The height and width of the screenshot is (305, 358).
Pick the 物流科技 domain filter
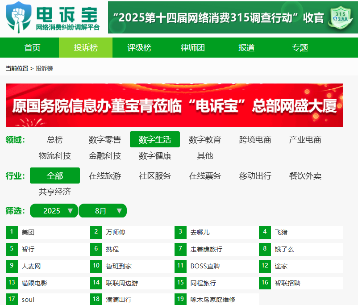[55, 155]
